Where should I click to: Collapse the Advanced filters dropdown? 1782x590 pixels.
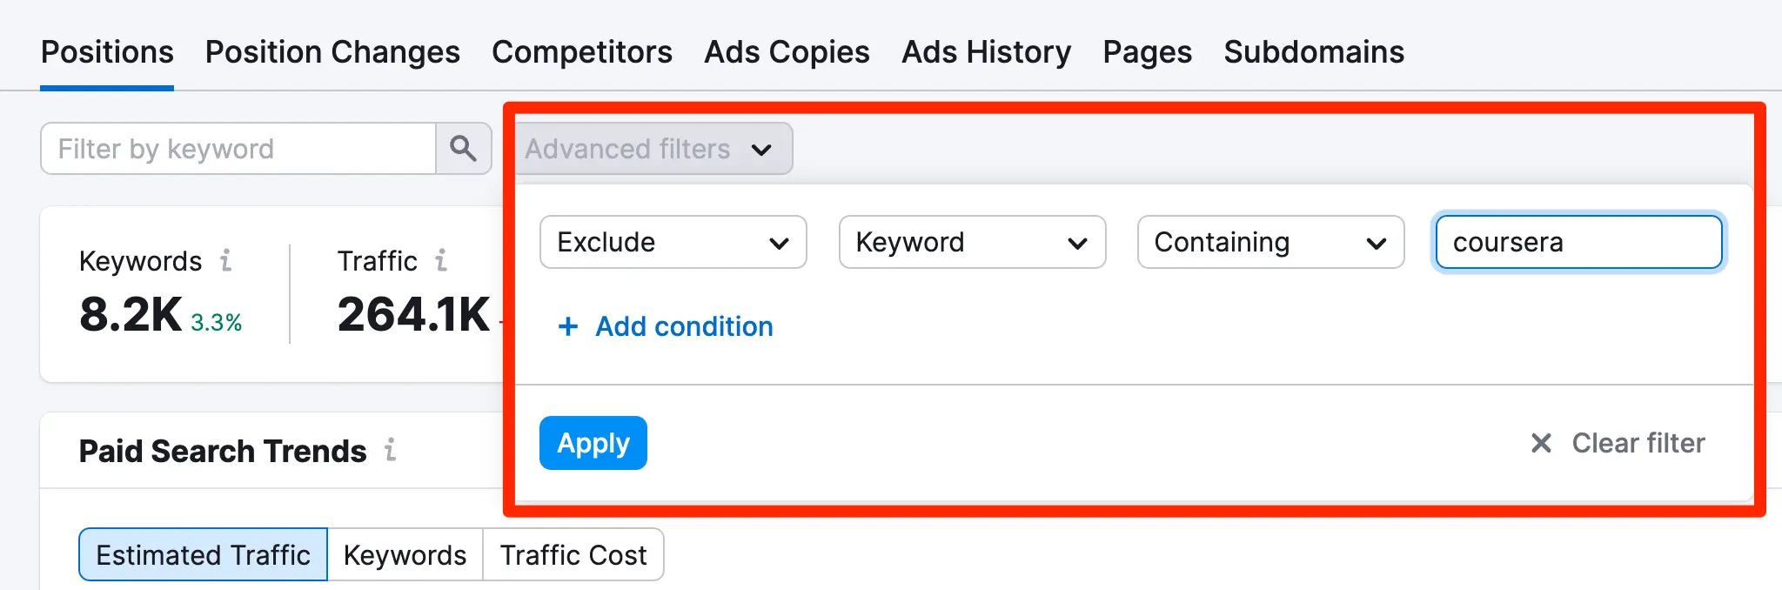tap(653, 149)
